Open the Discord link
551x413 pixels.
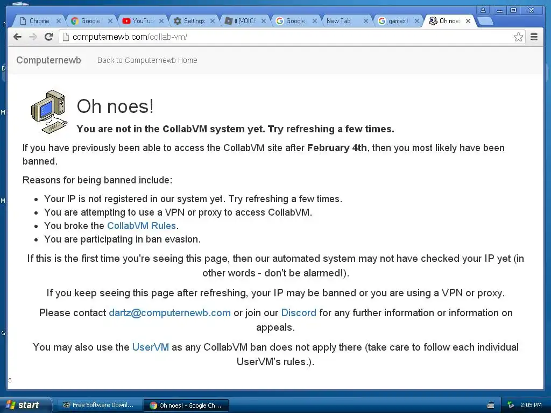tap(299, 313)
